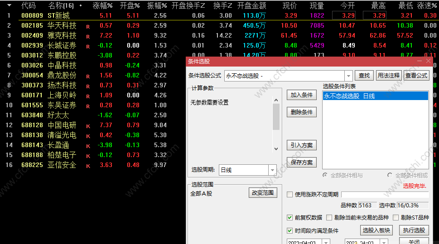Click the 2271万 opening amount cell
Image resolution: width=439 pixels, height=244 pixels.
(x=255, y=36)
